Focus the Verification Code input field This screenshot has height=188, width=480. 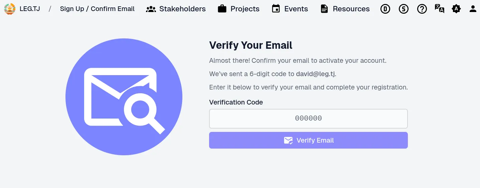[308, 119]
